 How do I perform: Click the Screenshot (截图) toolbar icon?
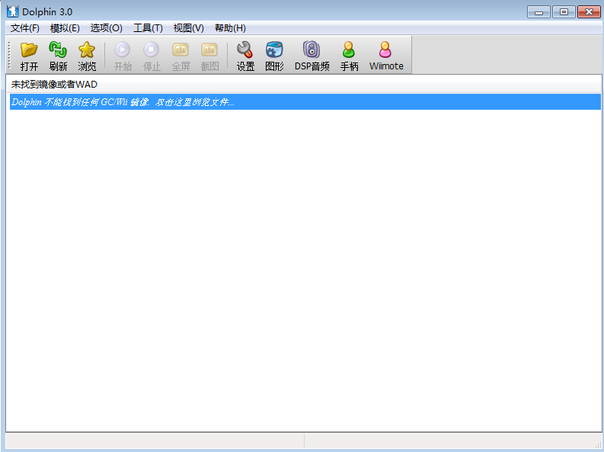pos(209,50)
